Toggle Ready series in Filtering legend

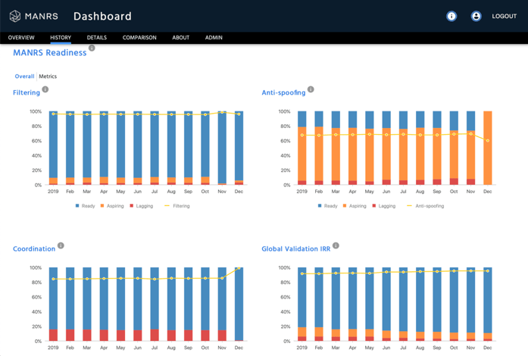point(85,206)
